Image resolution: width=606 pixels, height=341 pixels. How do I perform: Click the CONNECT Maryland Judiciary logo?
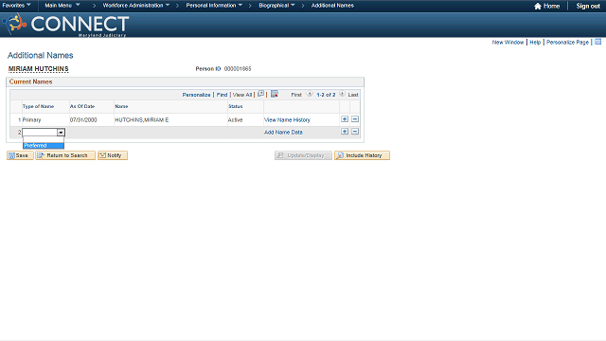coord(65,25)
